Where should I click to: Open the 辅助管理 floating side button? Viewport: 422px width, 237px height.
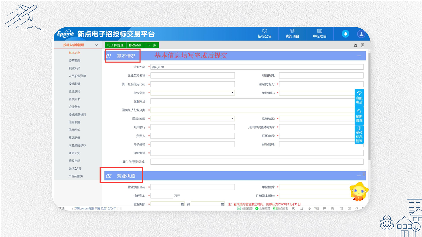click(x=359, y=116)
